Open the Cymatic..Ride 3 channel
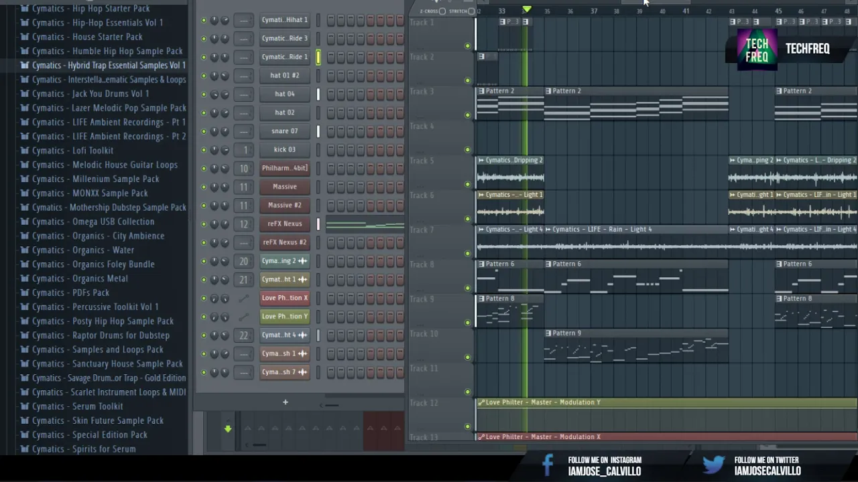The width and height of the screenshot is (858, 482). click(x=285, y=38)
